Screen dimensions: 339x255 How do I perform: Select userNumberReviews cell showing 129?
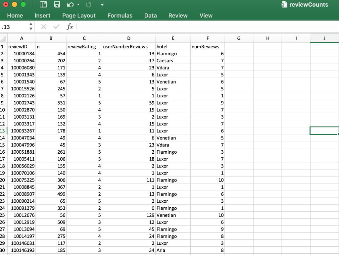point(129,215)
